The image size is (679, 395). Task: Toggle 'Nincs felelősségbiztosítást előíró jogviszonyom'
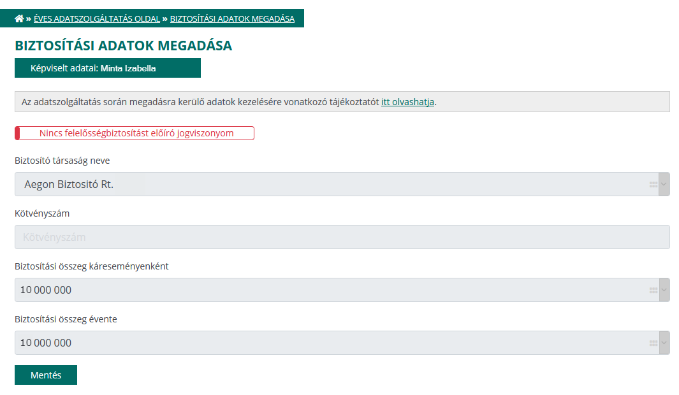(134, 133)
